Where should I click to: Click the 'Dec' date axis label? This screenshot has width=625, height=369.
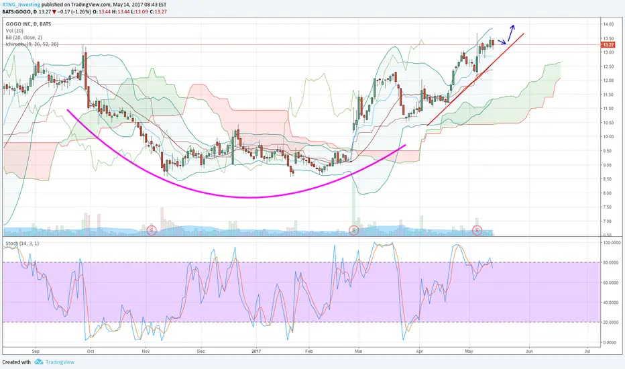(201, 352)
